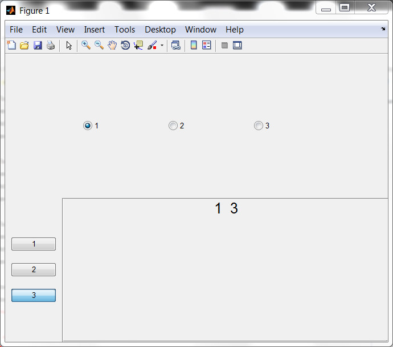Open the Tools menu
The image size is (393, 347).
[125, 30]
